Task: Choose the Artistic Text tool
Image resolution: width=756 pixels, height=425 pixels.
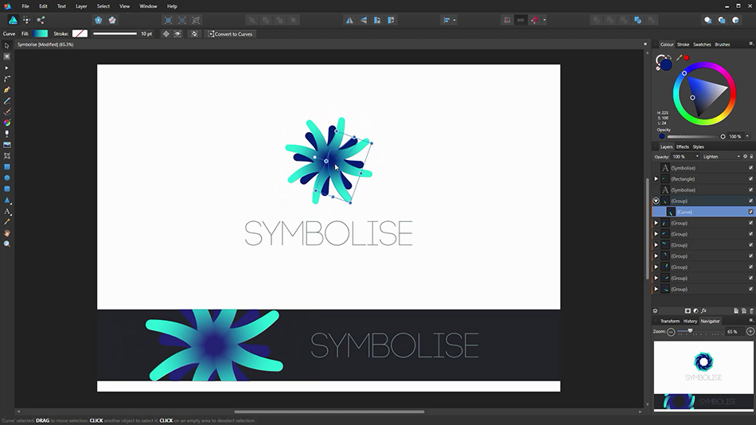Action: pyautogui.click(x=7, y=212)
